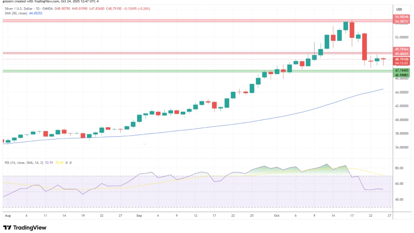The image size is (414, 233).
Task: Click the TradingView logo icon
Action: 7,227
